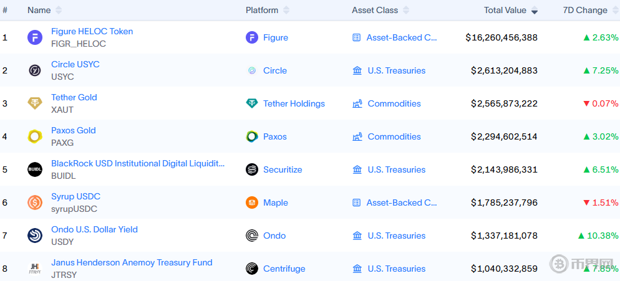Open Janus Henderson Anemoy Treasury Fund
The image size is (620, 281).
coord(132,262)
